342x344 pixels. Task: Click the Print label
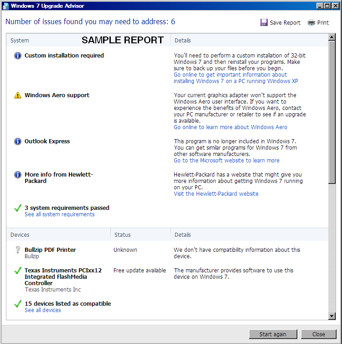pos(323,23)
